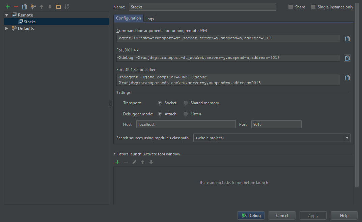Viewport: 362px width, 222px height.
Task: Check the Single instance only option
Action: pyautogui.click(x=313, y=7)
